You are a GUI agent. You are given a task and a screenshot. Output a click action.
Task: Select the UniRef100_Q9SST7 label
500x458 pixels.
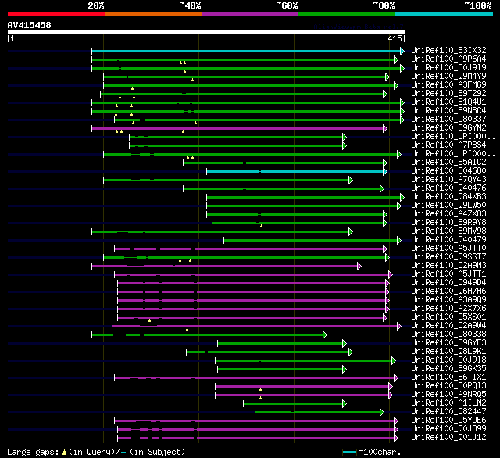pos(448,257)
